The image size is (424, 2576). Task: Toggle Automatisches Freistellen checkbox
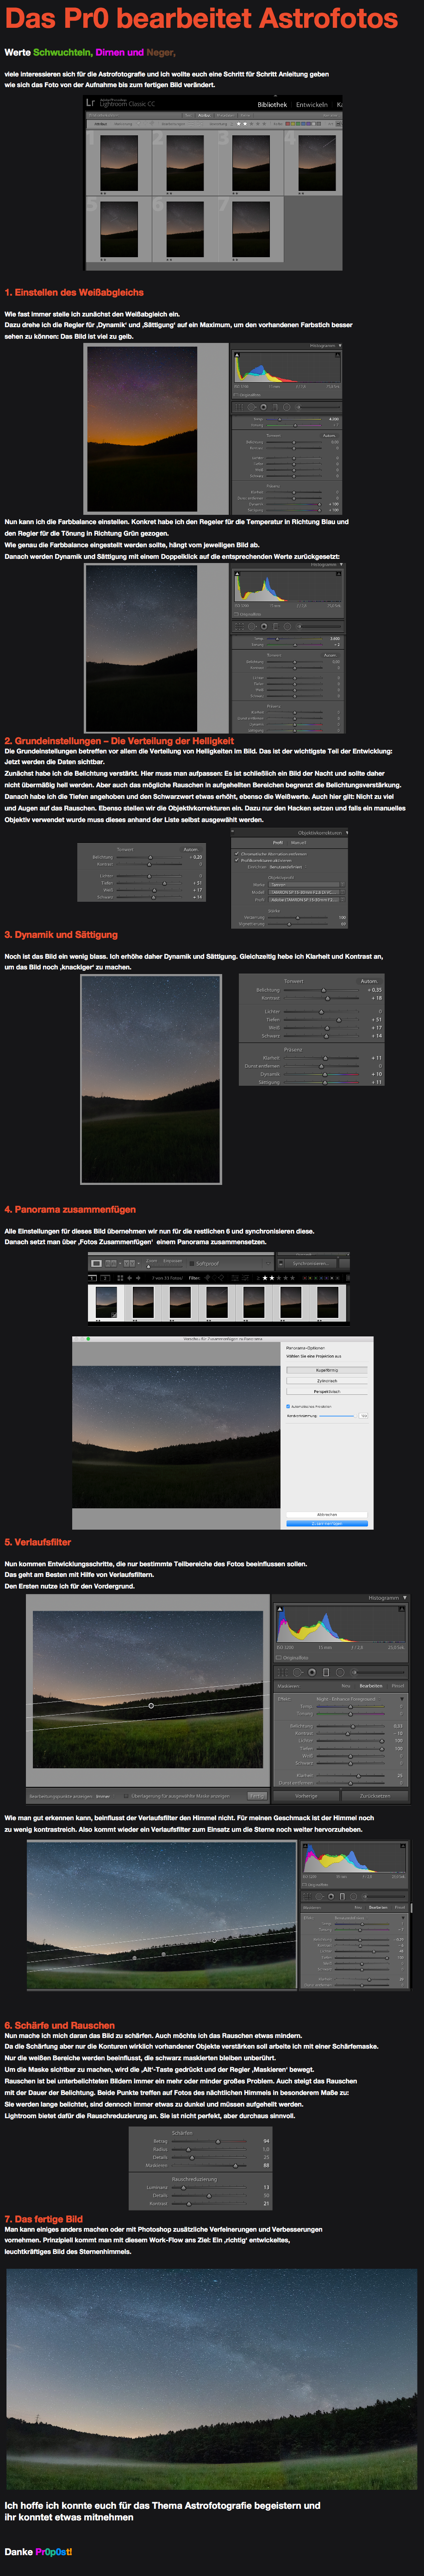coord(288,1406)
